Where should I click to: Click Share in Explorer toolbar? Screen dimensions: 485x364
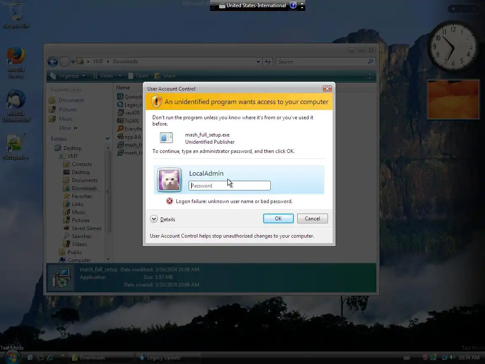165,76
